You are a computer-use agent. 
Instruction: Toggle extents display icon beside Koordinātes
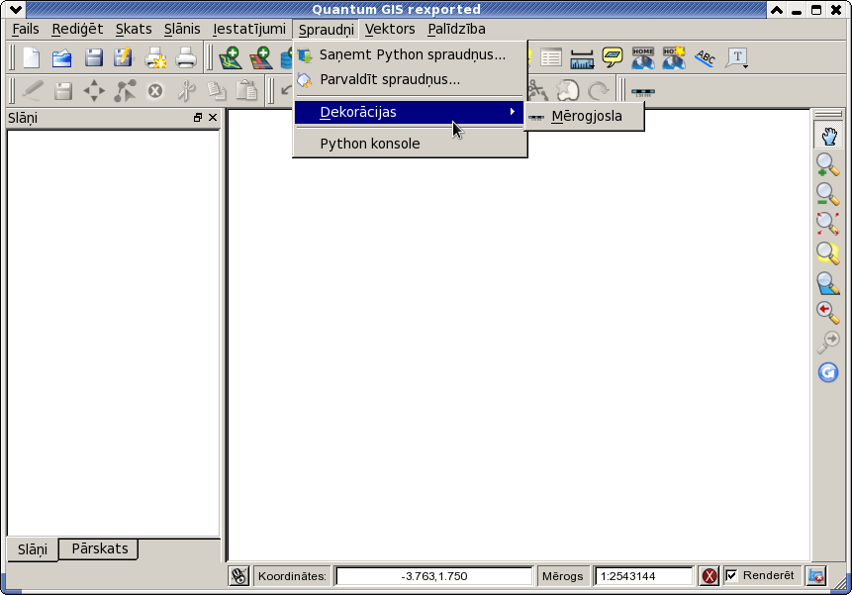(x=238, y=576)
